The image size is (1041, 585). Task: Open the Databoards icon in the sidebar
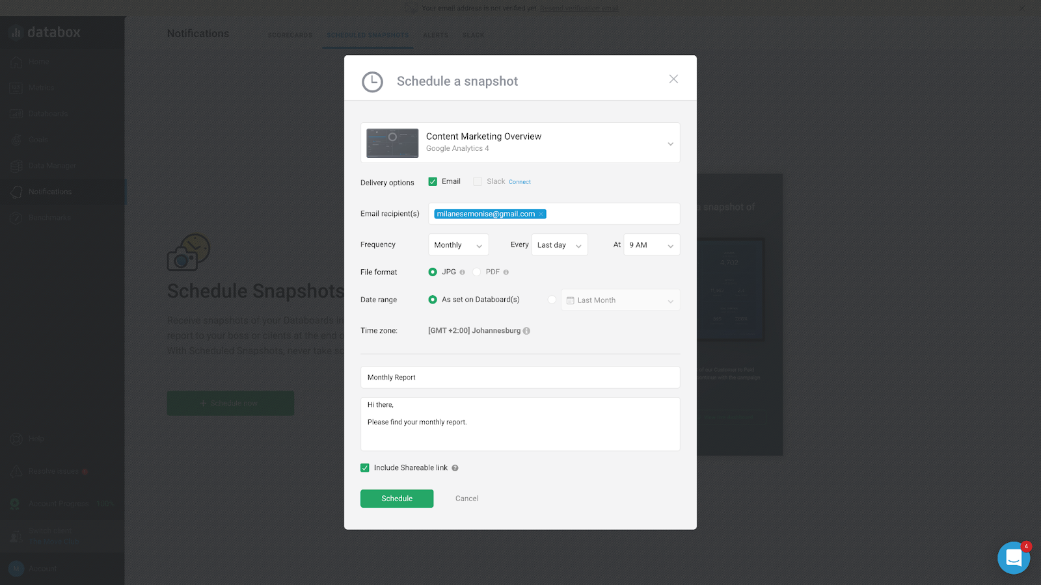point(16,114)
